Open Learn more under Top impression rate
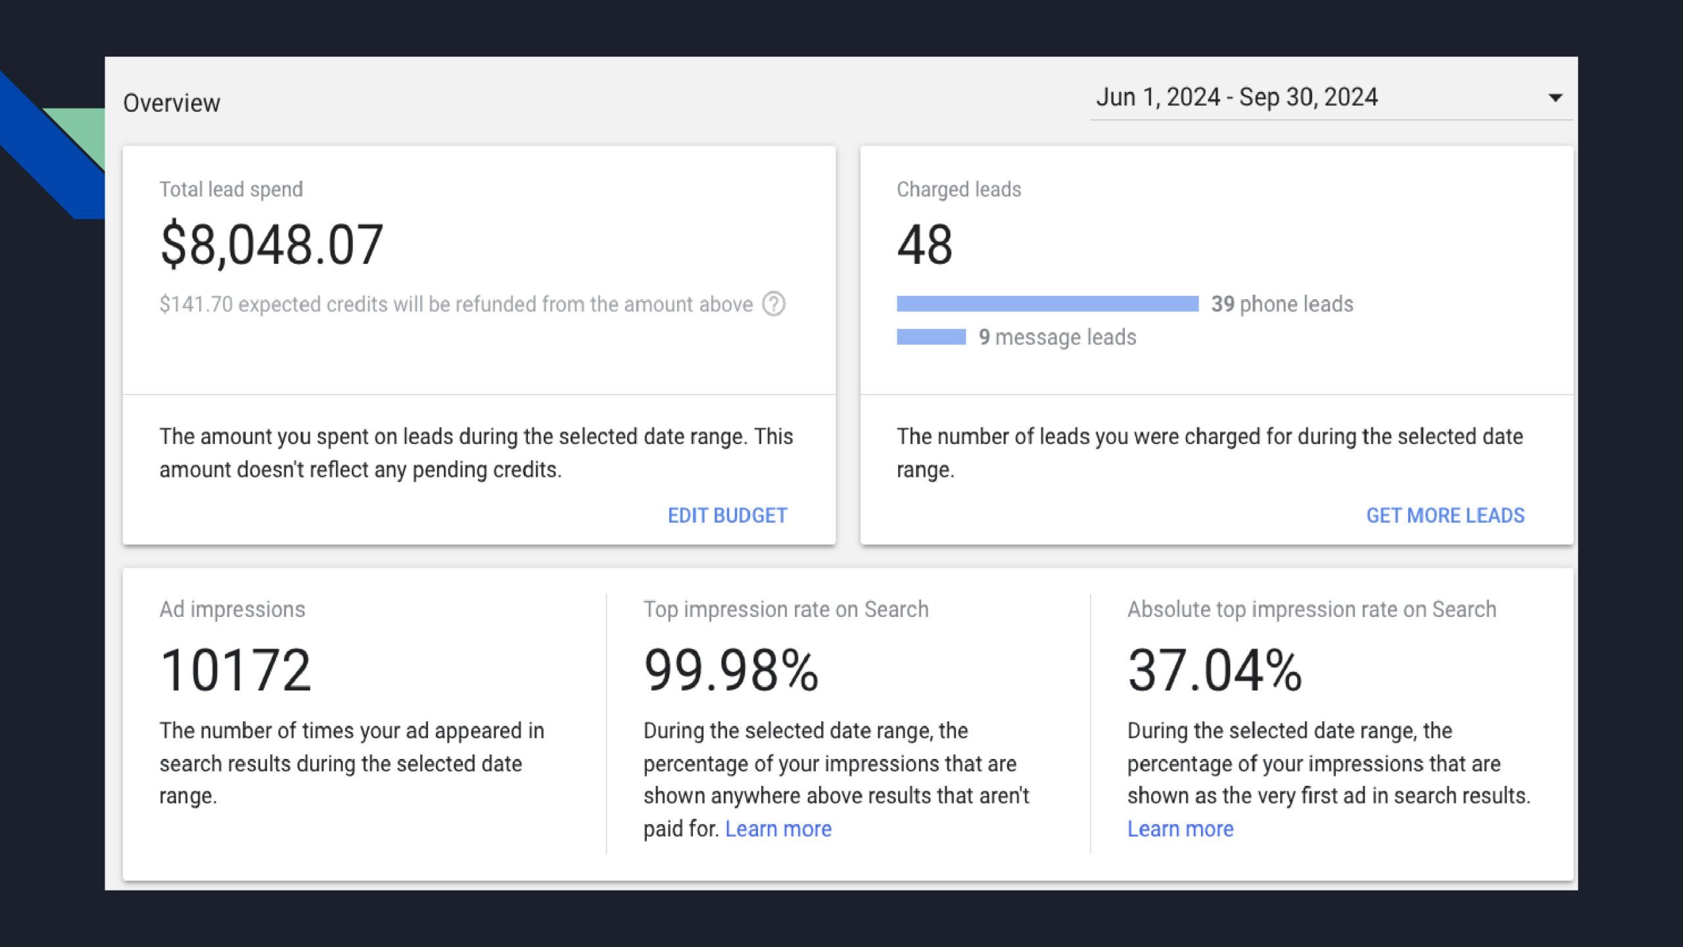Screen dimensions: 1683x947 coord(778,829)
